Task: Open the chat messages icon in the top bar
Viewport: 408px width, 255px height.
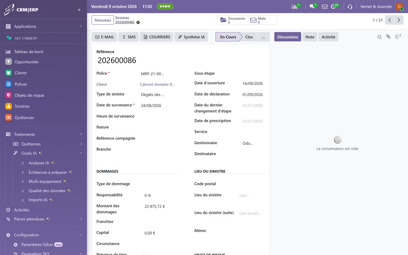Action: [x=312, y=7]
